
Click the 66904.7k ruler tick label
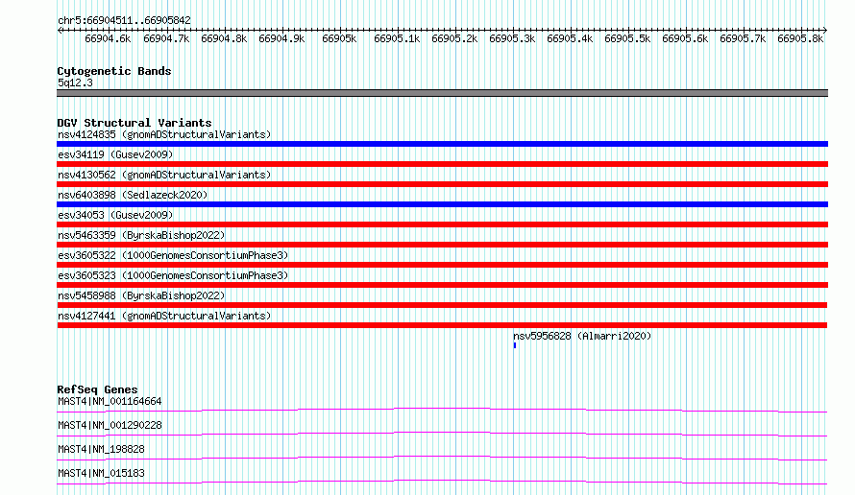(166, 38)
